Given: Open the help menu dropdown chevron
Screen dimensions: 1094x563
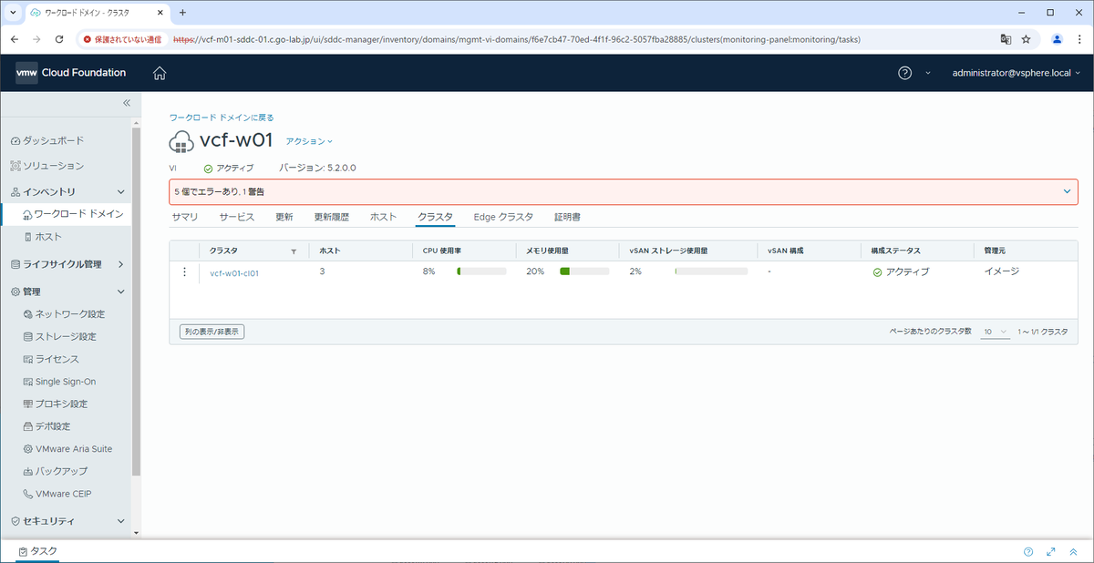Looking at the screenshot, I should (x=928, y=73).
